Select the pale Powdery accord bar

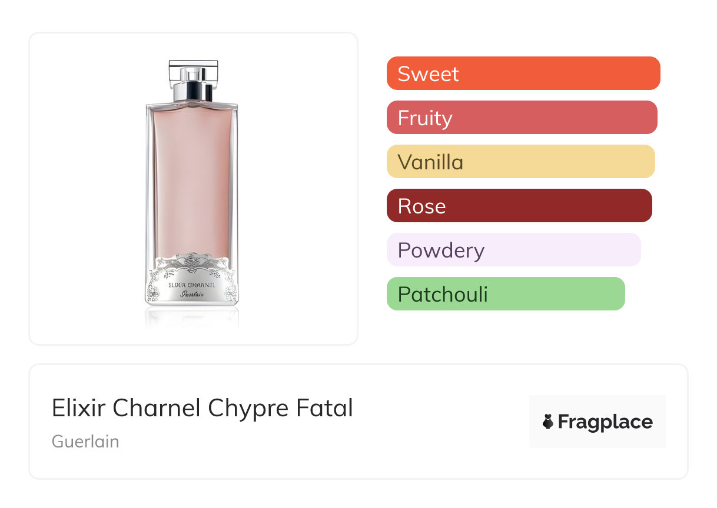pos(513,250)
